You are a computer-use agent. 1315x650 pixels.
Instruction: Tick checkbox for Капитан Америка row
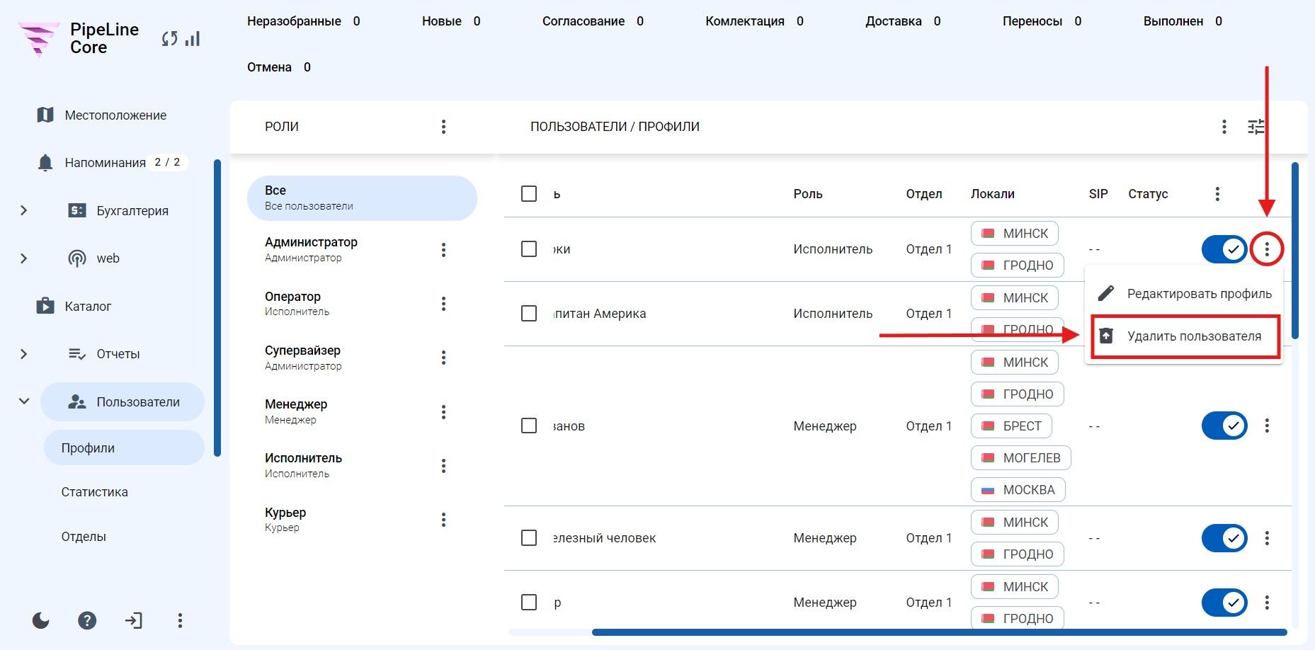point(529,314)
